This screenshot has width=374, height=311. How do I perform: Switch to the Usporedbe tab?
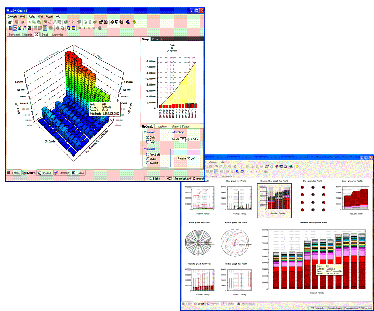58,35
